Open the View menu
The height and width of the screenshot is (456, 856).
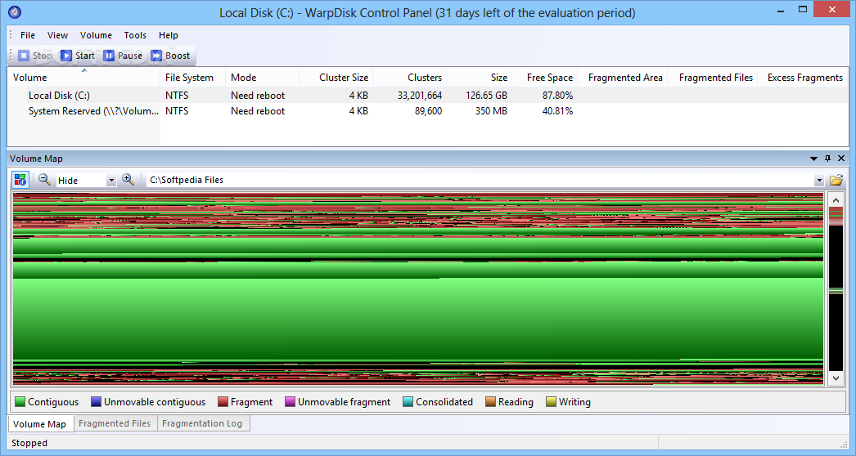[57, 35]
